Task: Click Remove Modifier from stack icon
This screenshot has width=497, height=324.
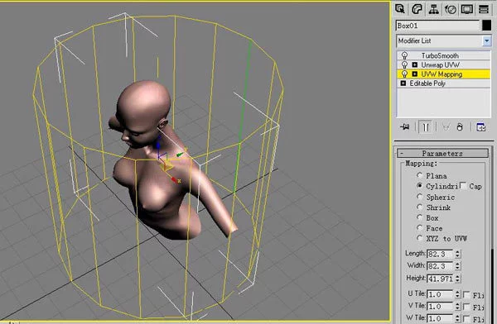Action: point(460,127)
